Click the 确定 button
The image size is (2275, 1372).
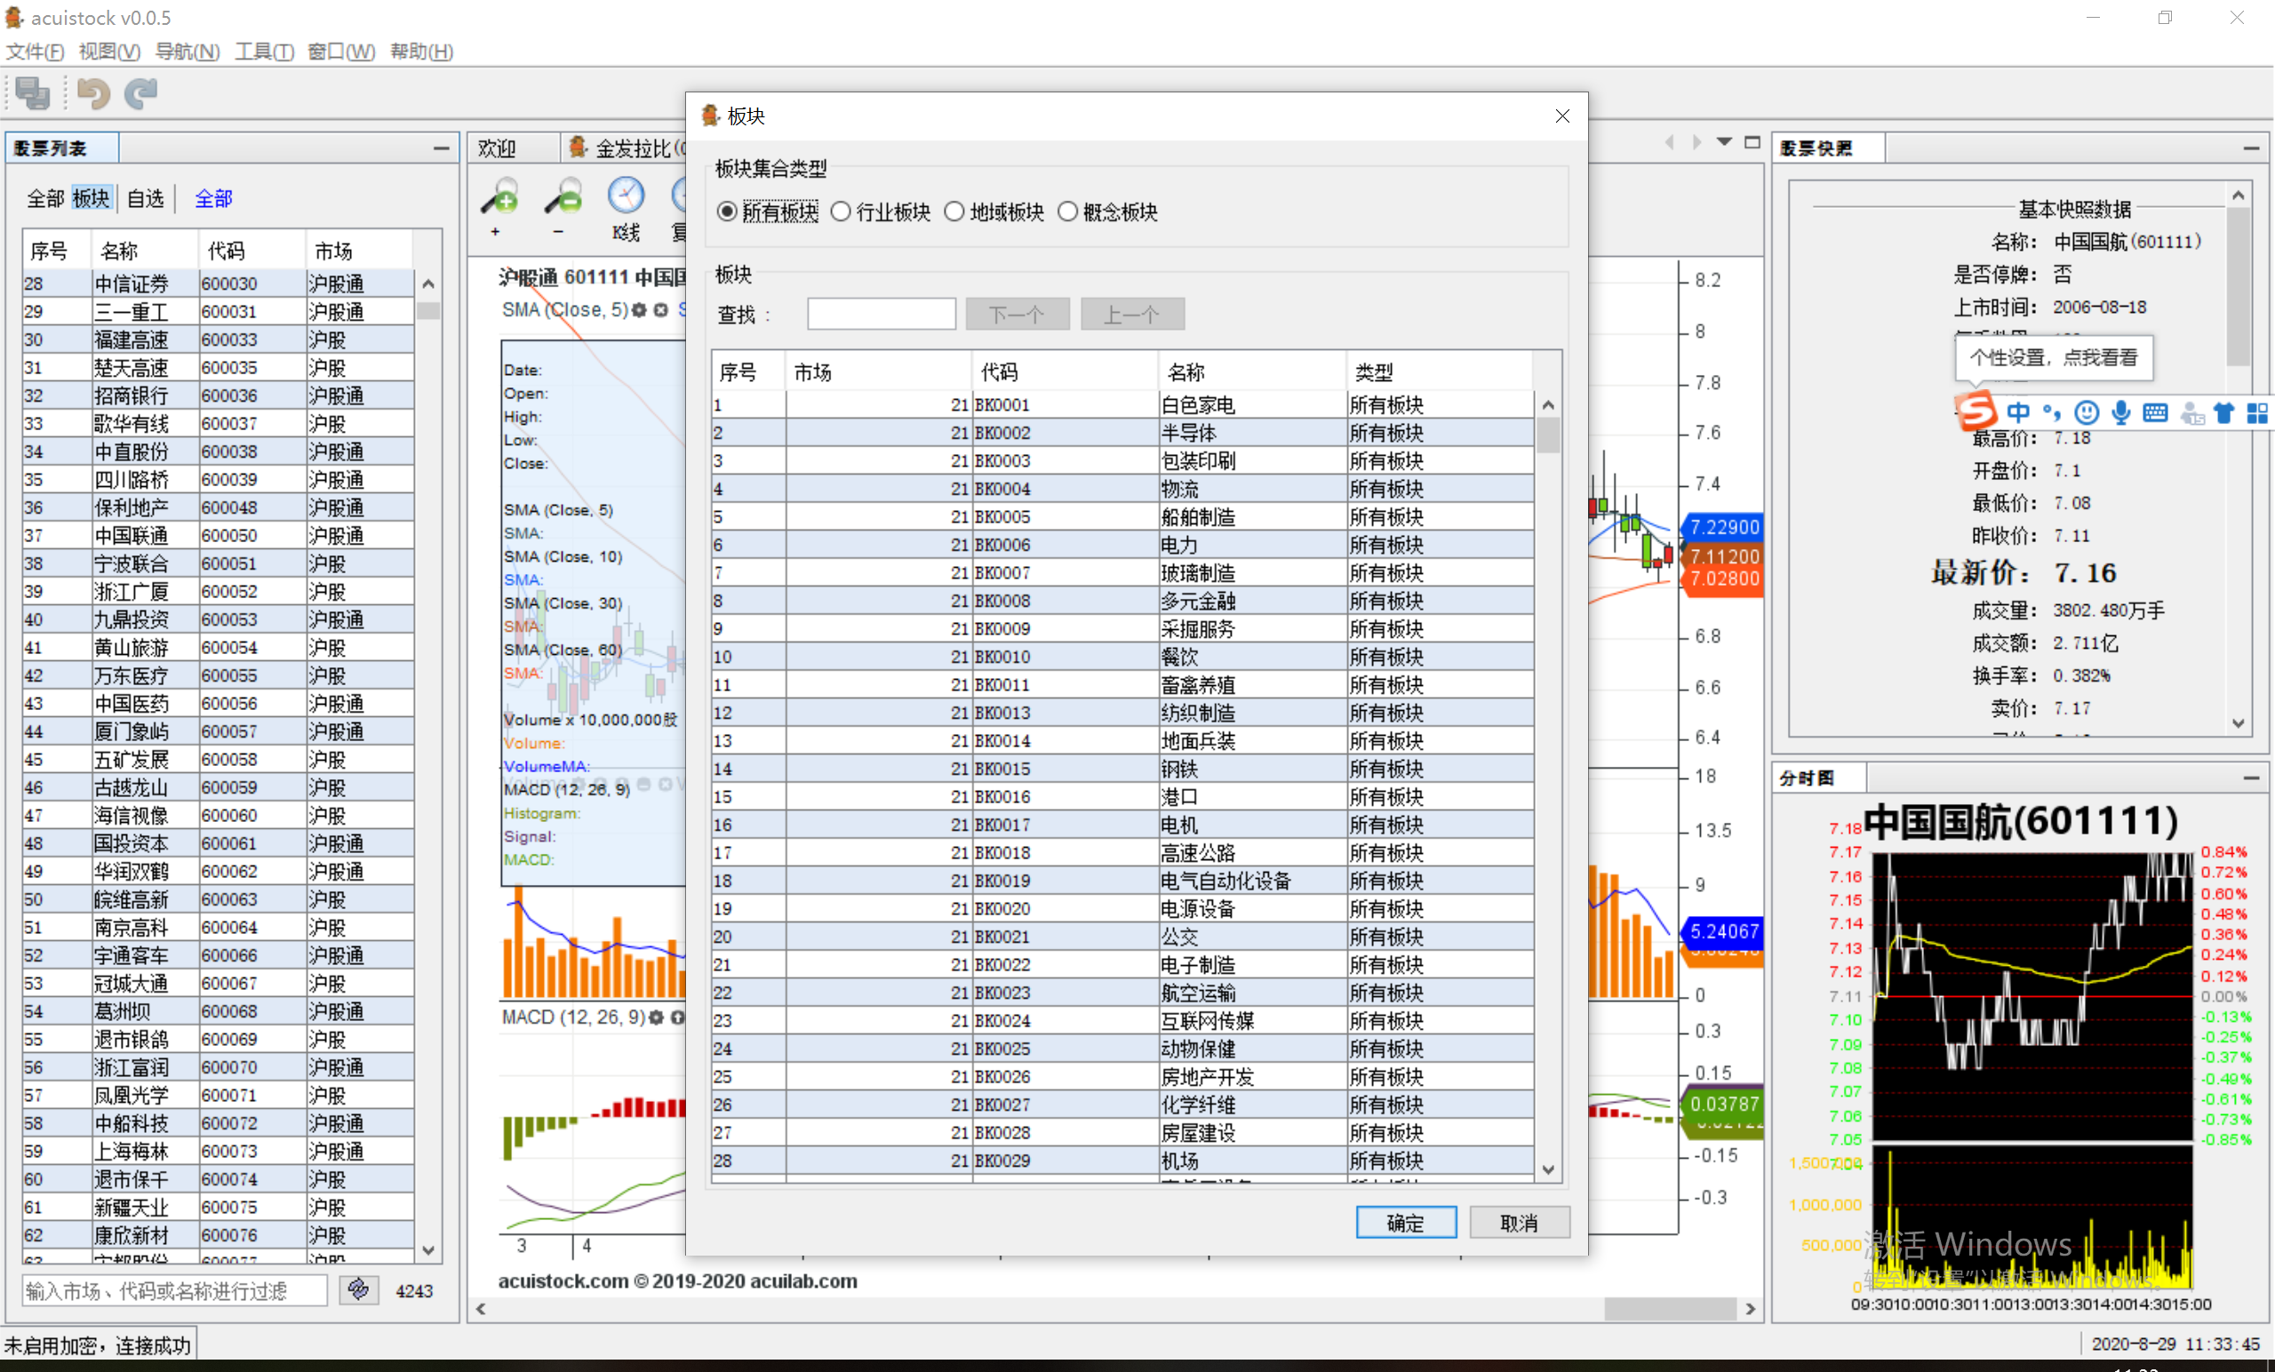pos(1405,1223)
